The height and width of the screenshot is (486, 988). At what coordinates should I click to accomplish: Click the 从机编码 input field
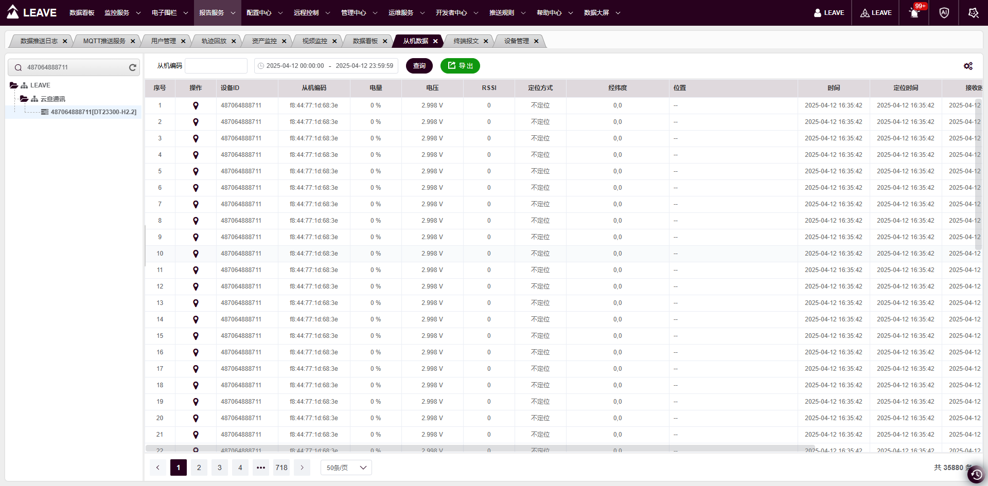[x=216, y=66]
